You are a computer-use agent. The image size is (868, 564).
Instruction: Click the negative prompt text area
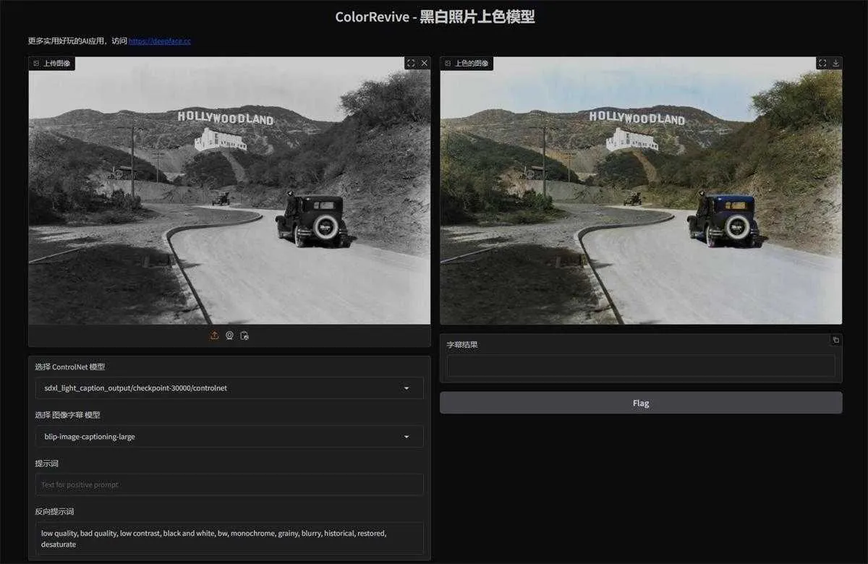tap(229, 538)
